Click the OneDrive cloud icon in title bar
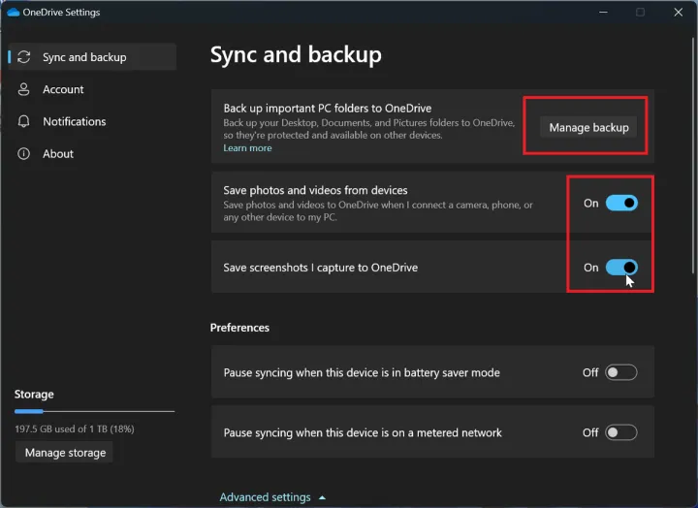Viewport: 698px width, 508px height. [13, 13]
